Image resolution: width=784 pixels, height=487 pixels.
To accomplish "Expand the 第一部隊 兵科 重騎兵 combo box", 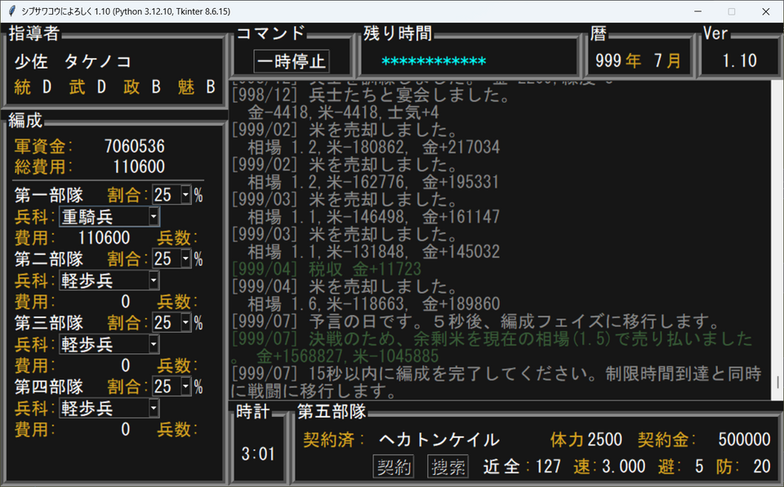I will [154, 216].
